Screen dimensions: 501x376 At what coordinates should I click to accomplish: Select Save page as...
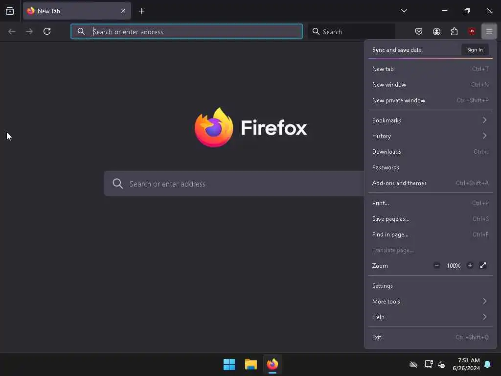coord(431,219)
